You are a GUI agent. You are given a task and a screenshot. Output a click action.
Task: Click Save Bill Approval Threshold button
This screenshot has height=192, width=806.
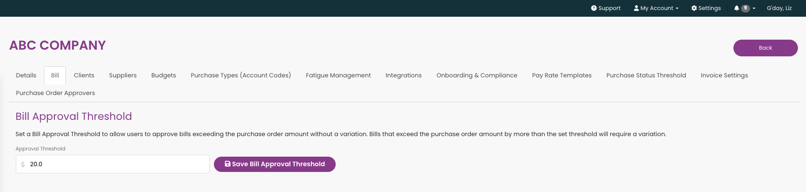click(275, 164)
